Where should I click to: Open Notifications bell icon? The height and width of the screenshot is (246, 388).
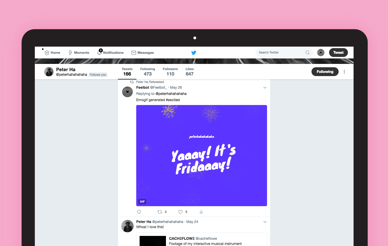point(100,53)
